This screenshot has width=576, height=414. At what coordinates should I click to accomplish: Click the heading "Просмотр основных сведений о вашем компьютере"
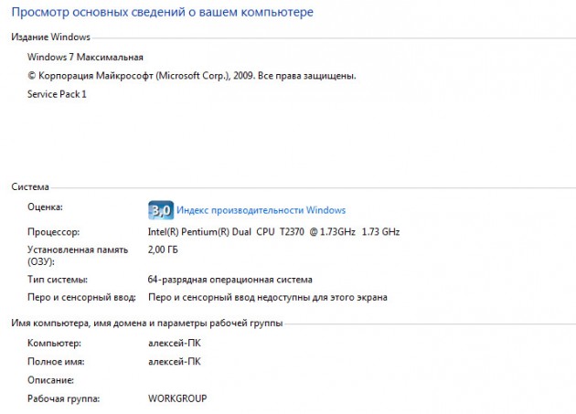pyautogui.click(x=163, y=13)
